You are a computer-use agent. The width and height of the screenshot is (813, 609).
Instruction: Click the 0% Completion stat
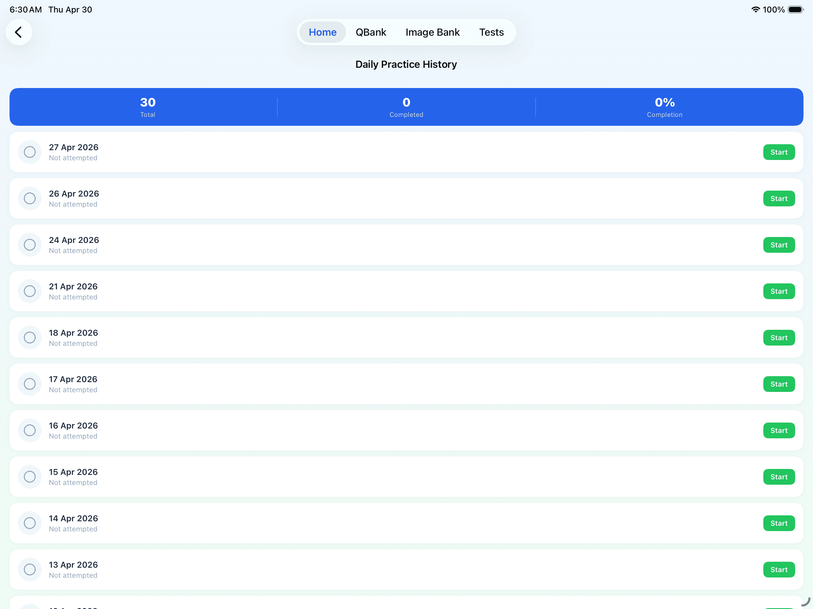point(665,107)
